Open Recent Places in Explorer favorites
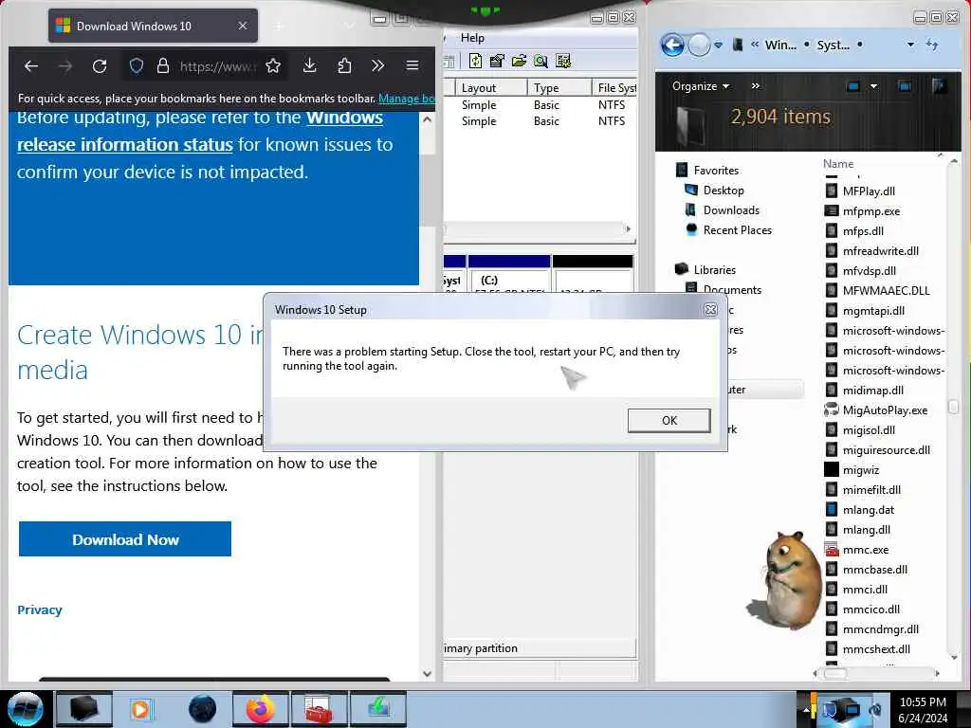Screen dimensions: 971x728 coord(737,229)
